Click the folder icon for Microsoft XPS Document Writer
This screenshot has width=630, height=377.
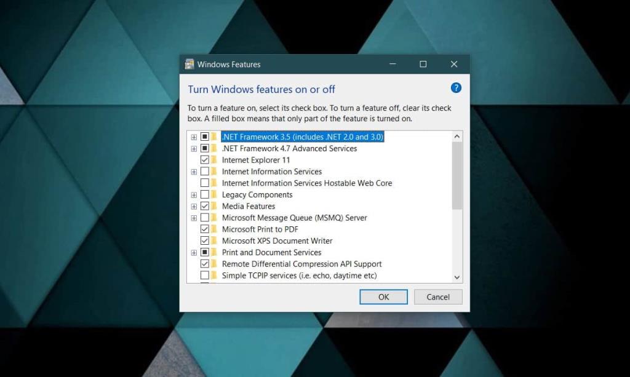[215, 240]
